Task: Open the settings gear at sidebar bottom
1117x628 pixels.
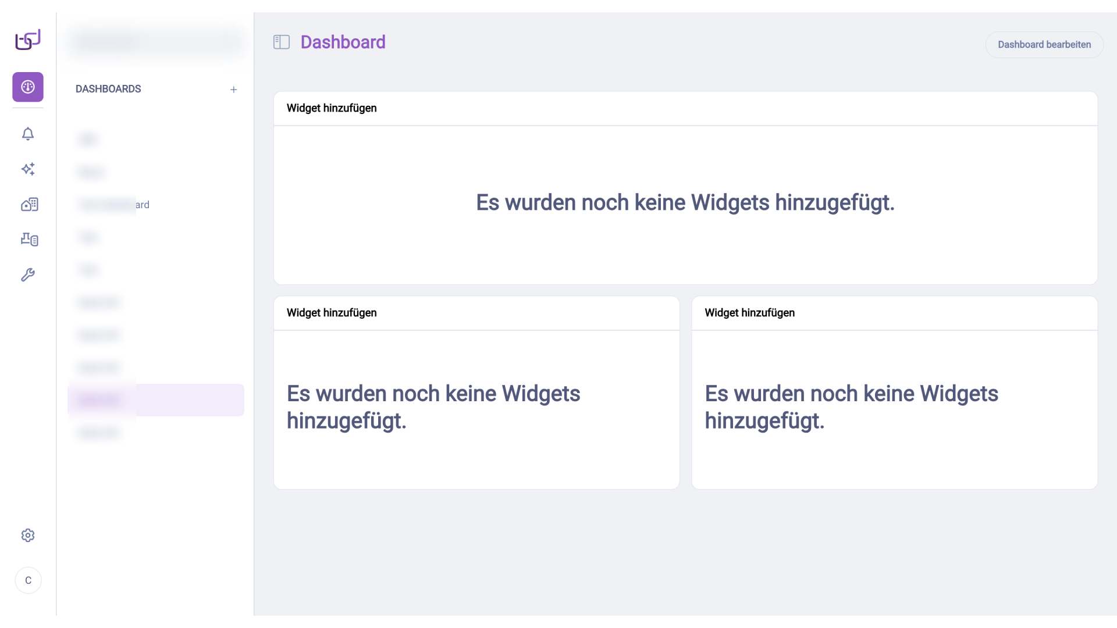Action: [x=27, y=536]
